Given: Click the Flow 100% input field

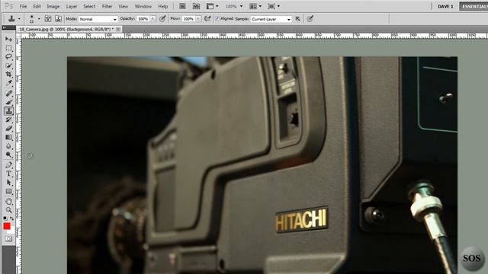Looking at the screenshot, I should tap(188, 19).
